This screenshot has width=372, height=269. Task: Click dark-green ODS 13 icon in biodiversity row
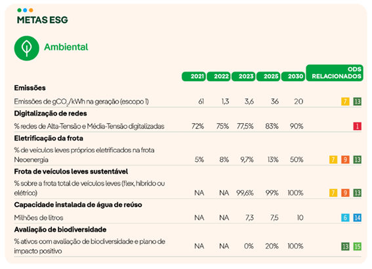click(x=345, y=247)
